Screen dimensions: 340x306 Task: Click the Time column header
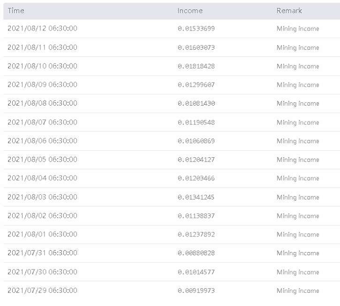[x=16, y=10]
